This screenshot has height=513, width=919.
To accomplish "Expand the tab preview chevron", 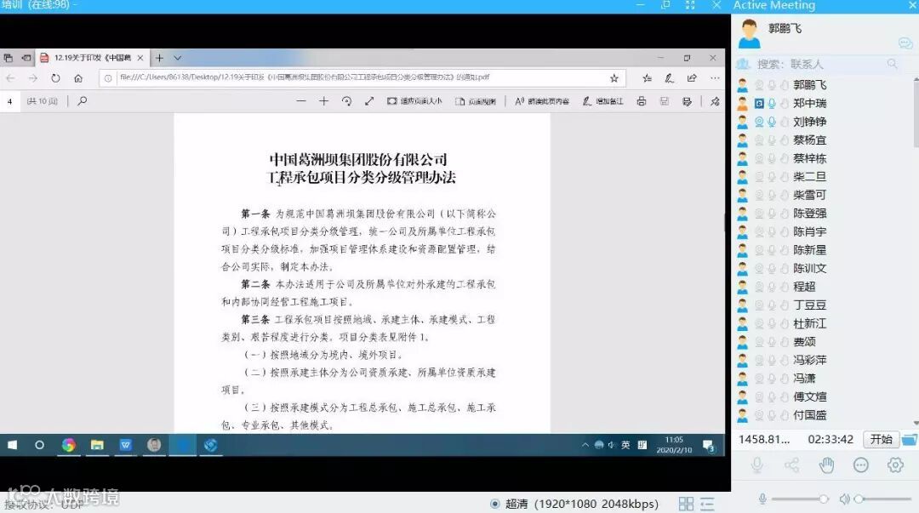I will click(x=178, y=58).
